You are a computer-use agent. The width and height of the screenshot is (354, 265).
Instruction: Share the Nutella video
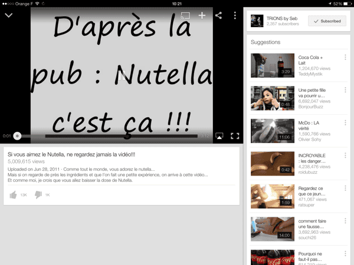tap(218, 15)
